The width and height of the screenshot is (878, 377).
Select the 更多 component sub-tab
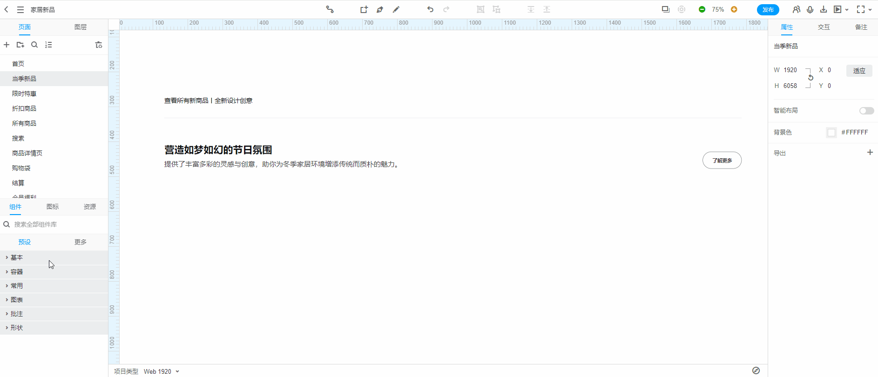(81, 242)
